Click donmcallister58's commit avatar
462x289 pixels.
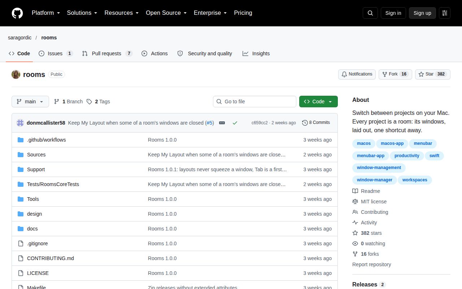[20, 123]
